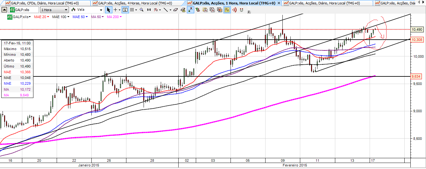Image resolution: width=426 pixels, height=169 pixels.
Task: Click the blue MAE 10,229 value row
Action: pos(18,83)
